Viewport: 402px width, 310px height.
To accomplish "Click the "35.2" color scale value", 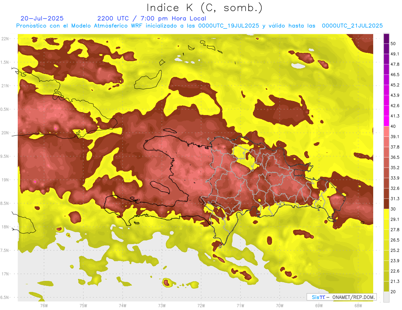I will tap(395, 168).
